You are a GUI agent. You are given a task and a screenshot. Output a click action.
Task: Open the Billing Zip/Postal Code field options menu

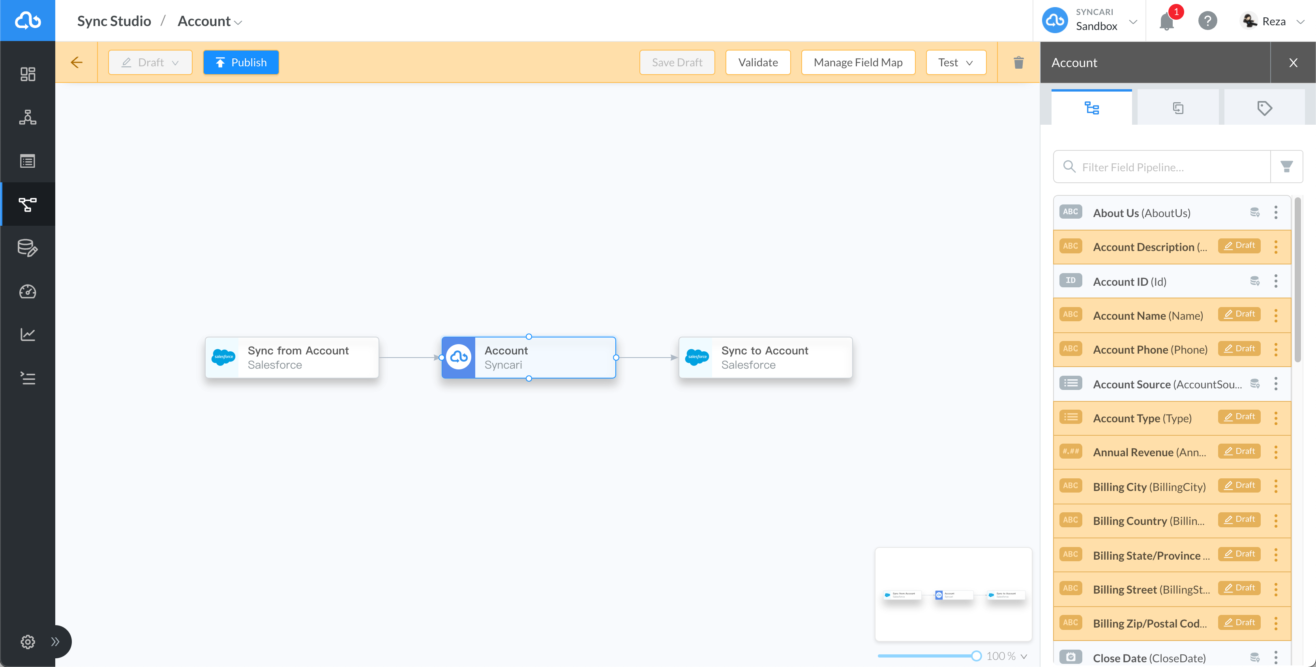[1276, 623]
